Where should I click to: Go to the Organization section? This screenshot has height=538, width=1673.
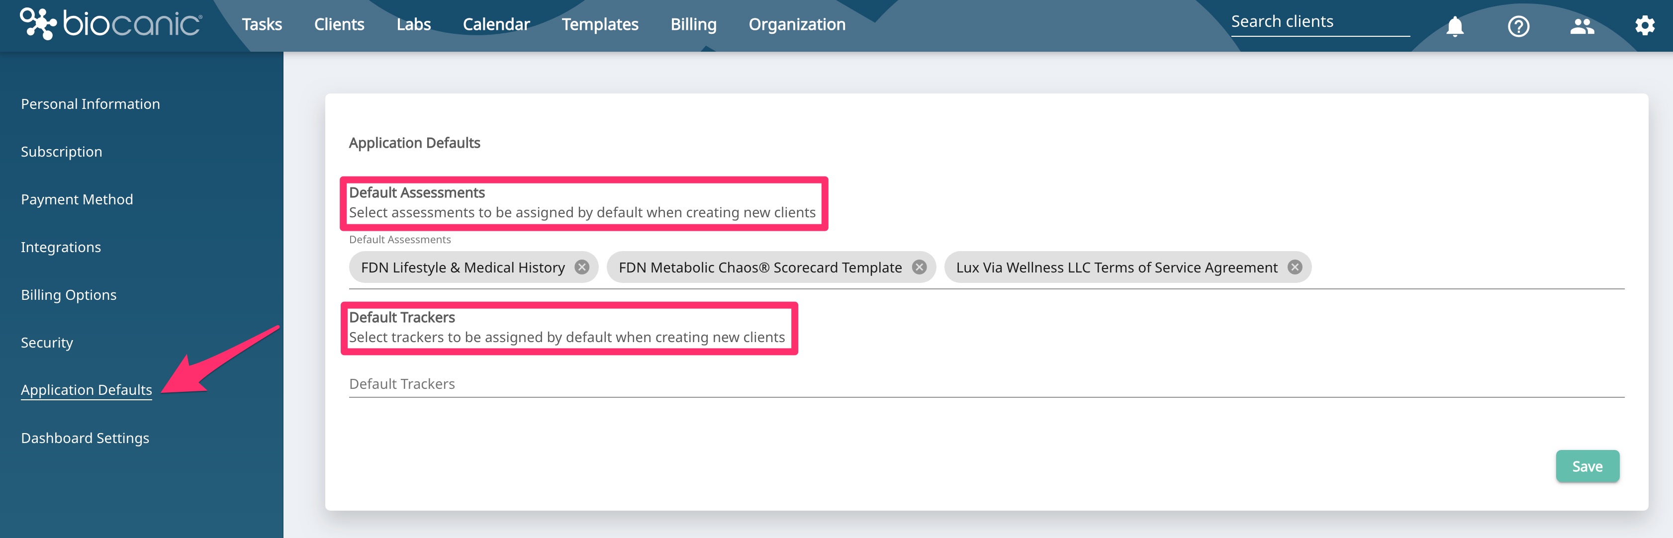[797, 24]
